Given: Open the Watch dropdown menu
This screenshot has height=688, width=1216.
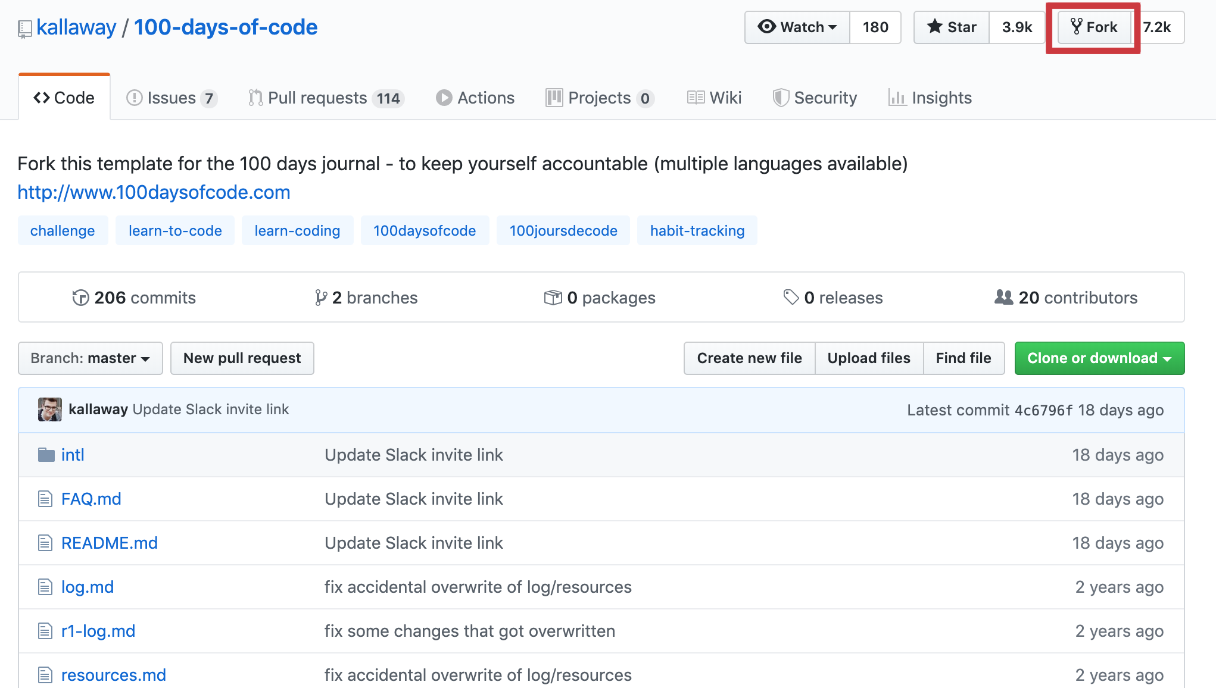Looking at the screenshot, I should click(797, 27).
